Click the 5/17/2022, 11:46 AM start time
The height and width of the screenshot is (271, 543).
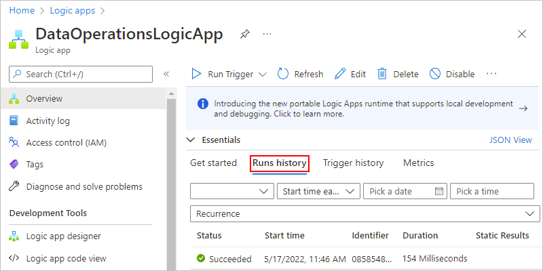pos(305,259)
